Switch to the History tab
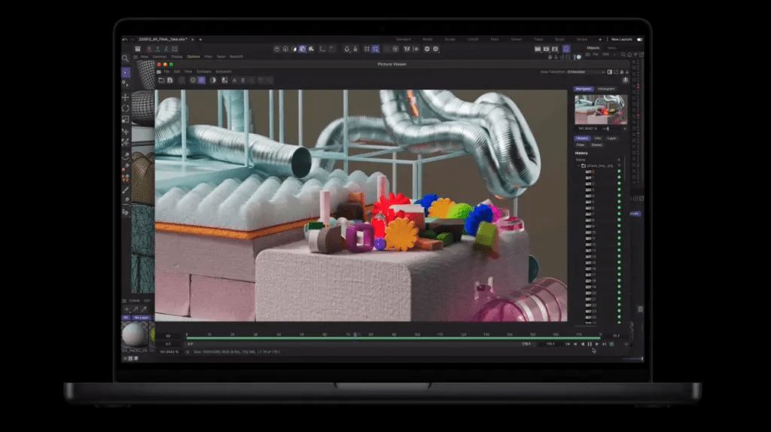 582,138
